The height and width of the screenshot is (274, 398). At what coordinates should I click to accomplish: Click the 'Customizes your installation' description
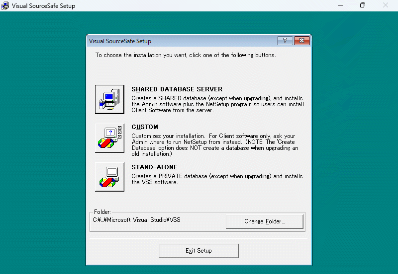215,145
